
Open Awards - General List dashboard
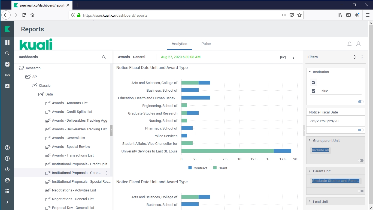(69, 138)
